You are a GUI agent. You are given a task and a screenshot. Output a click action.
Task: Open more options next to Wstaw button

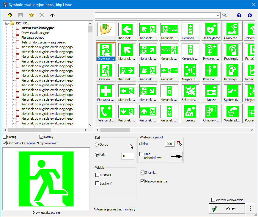[x=250, y=209]
